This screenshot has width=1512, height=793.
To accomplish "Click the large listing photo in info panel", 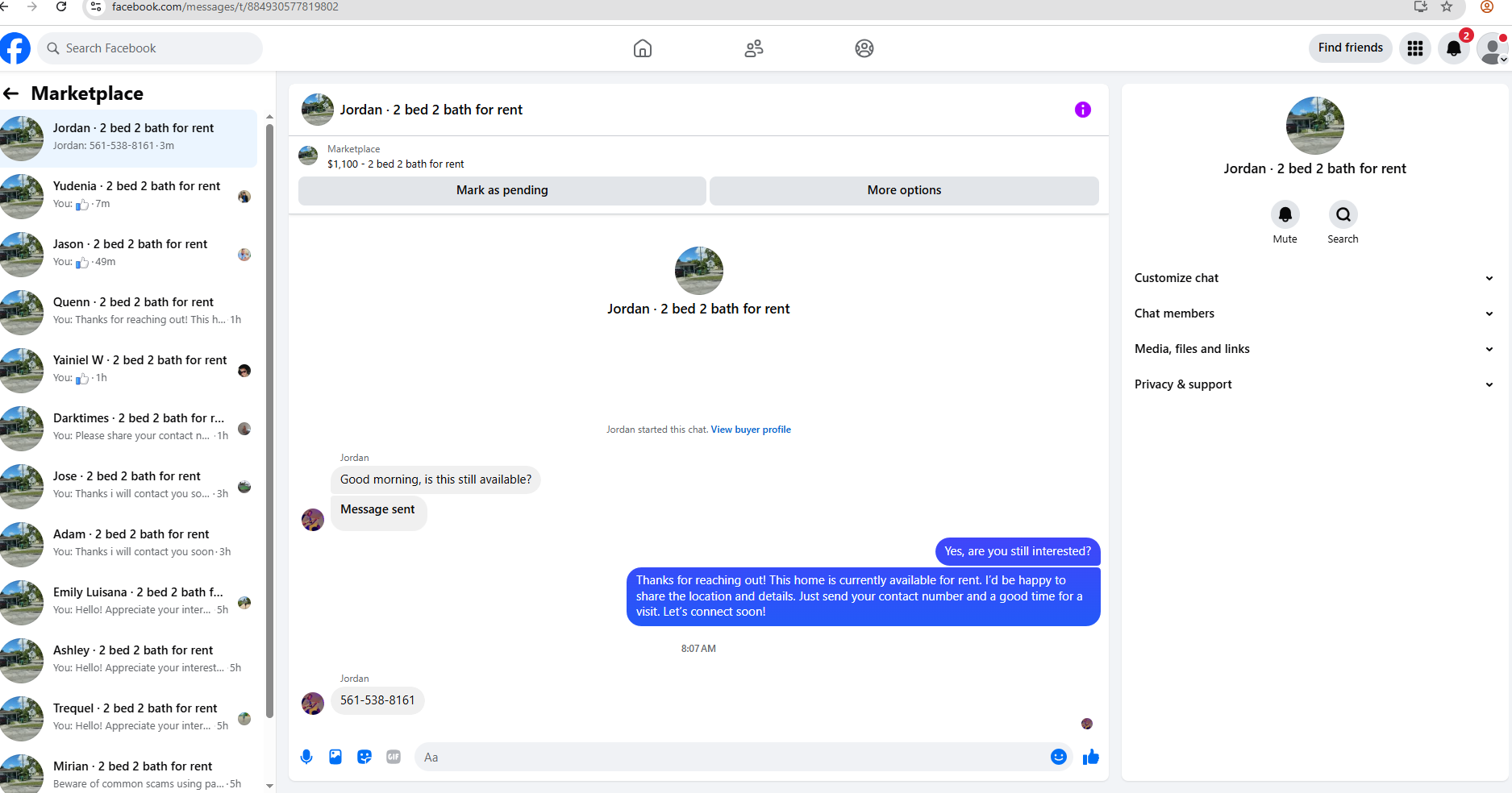I will coord(1314,126).
